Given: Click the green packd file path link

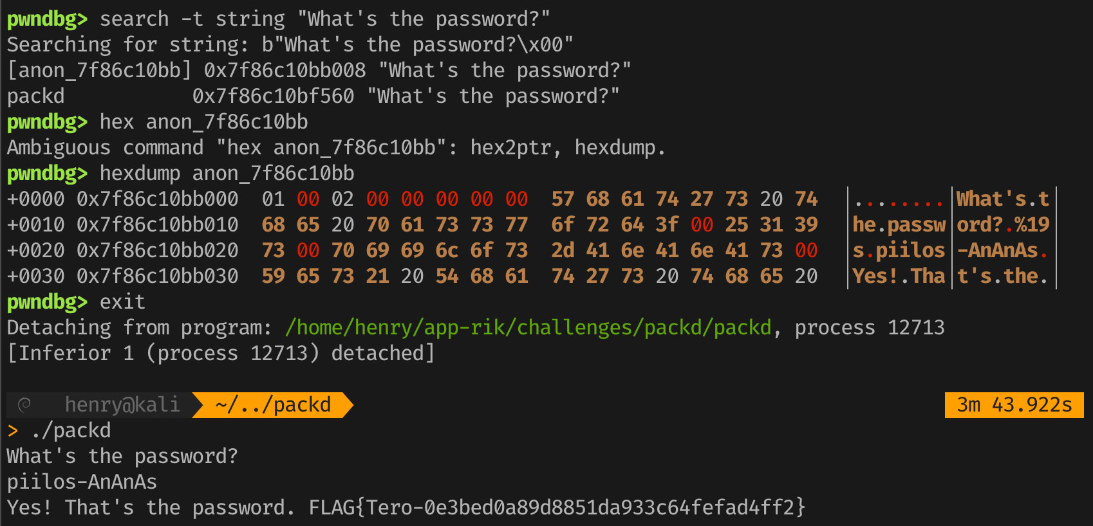Looking at the screenshot, I should point(528,328).
